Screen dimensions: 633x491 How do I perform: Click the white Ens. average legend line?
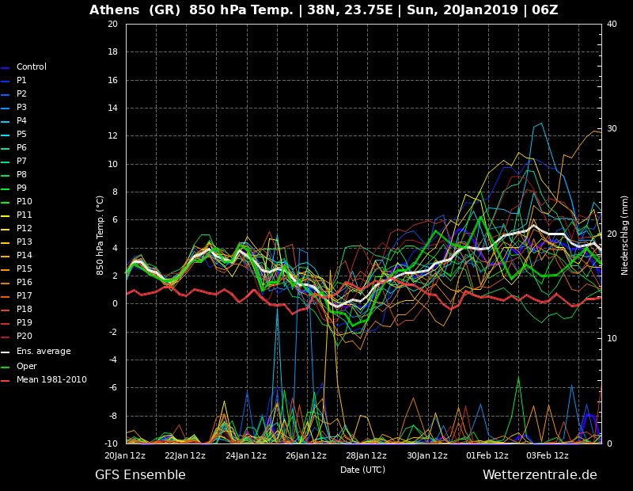point(5,352)
